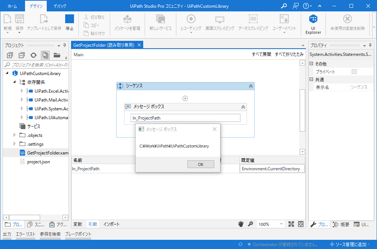This screenshot has height=249, width=377.
Task: Click the 新規 (New) file icon
Action: (x=7, y=19)
